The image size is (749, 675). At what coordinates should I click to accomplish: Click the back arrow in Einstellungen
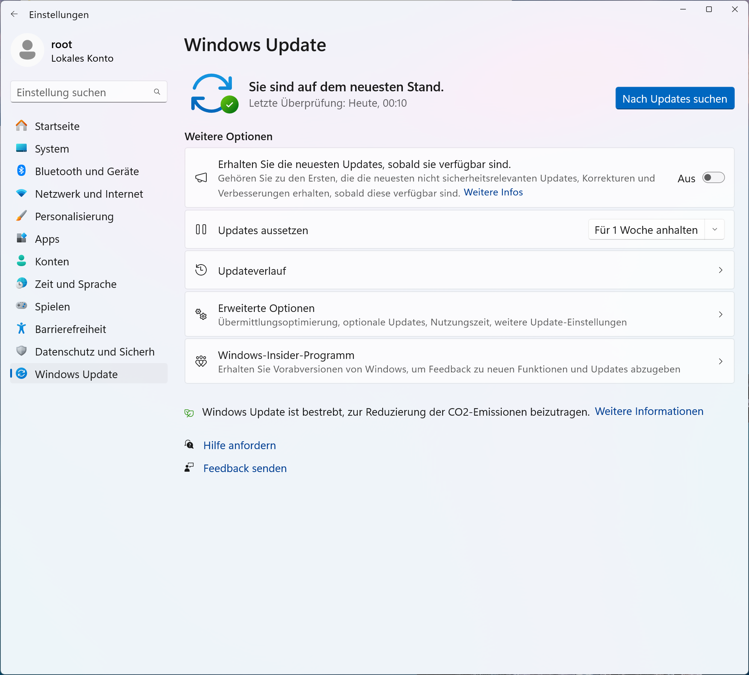pyautogui.click(x=14, y=14)
